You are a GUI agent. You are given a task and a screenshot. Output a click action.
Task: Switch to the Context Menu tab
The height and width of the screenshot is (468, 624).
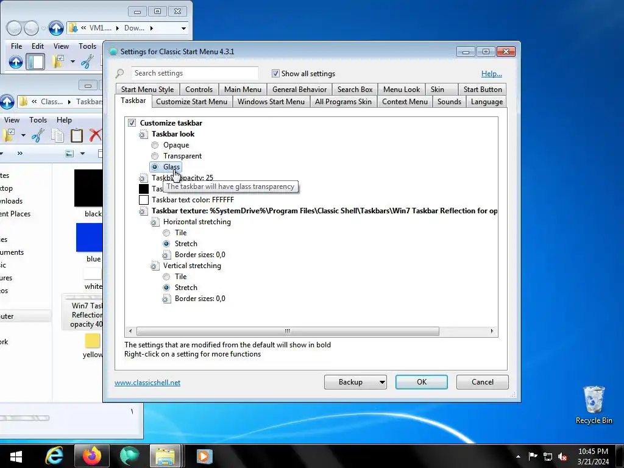click(x=405, y=102)
